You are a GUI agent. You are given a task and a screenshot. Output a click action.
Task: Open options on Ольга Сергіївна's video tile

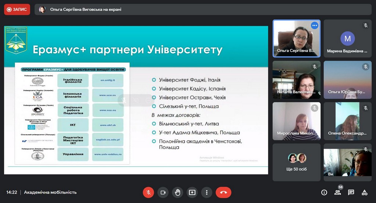[314, 26]
